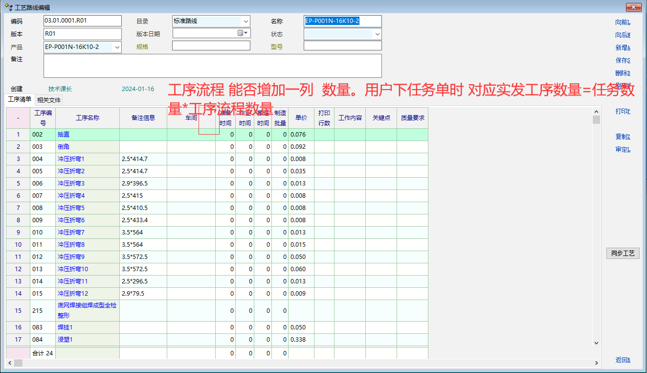Viewport: 647px width, 373px height.
Task: Click 保存 to save the route
Action: [x=623, y=61]
